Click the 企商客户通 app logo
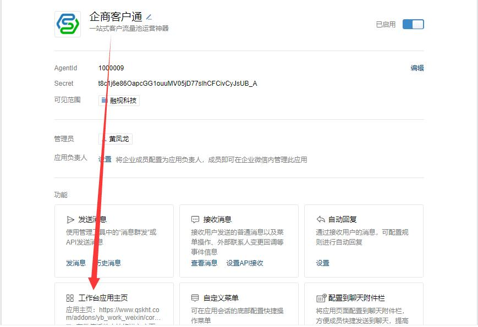 pos(67,24)
